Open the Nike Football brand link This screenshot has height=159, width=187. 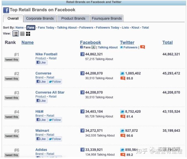coord(46,54)
